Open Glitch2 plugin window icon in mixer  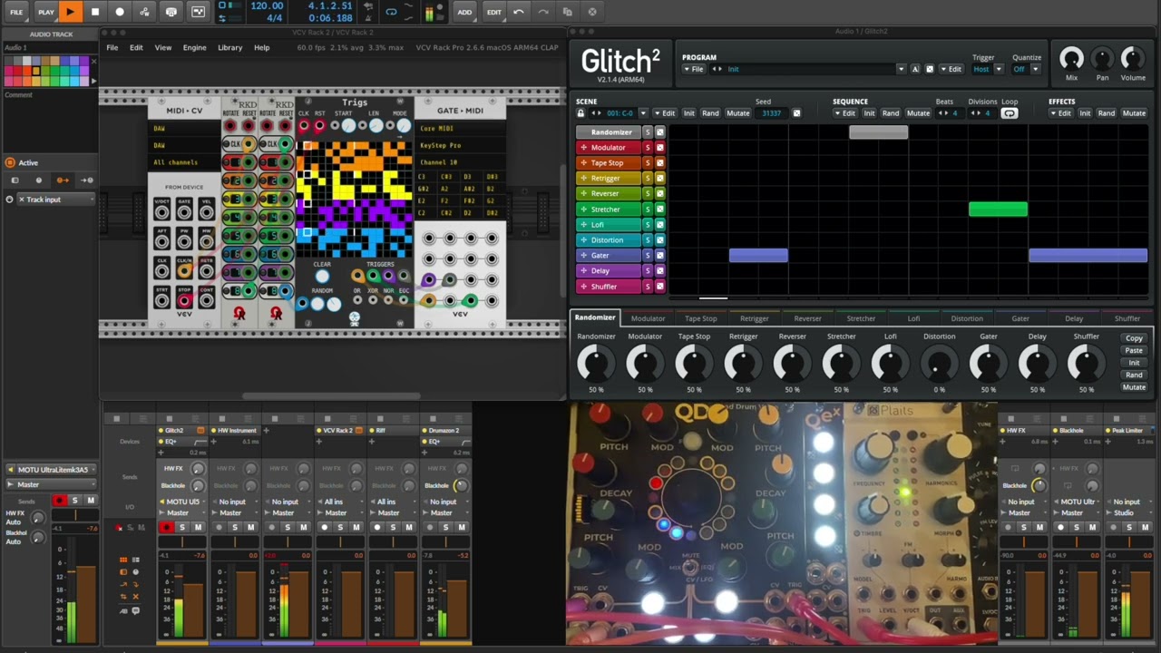click(x=201, y=431)
